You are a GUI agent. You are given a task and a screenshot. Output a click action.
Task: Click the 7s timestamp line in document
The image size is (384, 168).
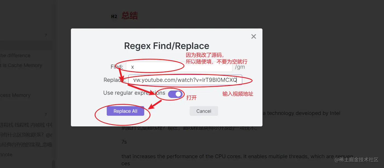[124, 142]
